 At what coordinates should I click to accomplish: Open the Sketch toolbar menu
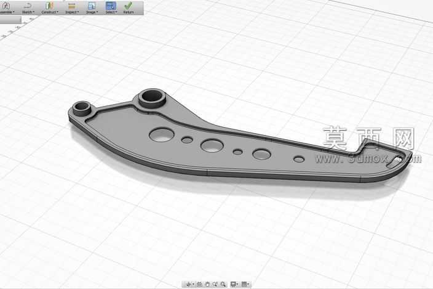point(28,8)
